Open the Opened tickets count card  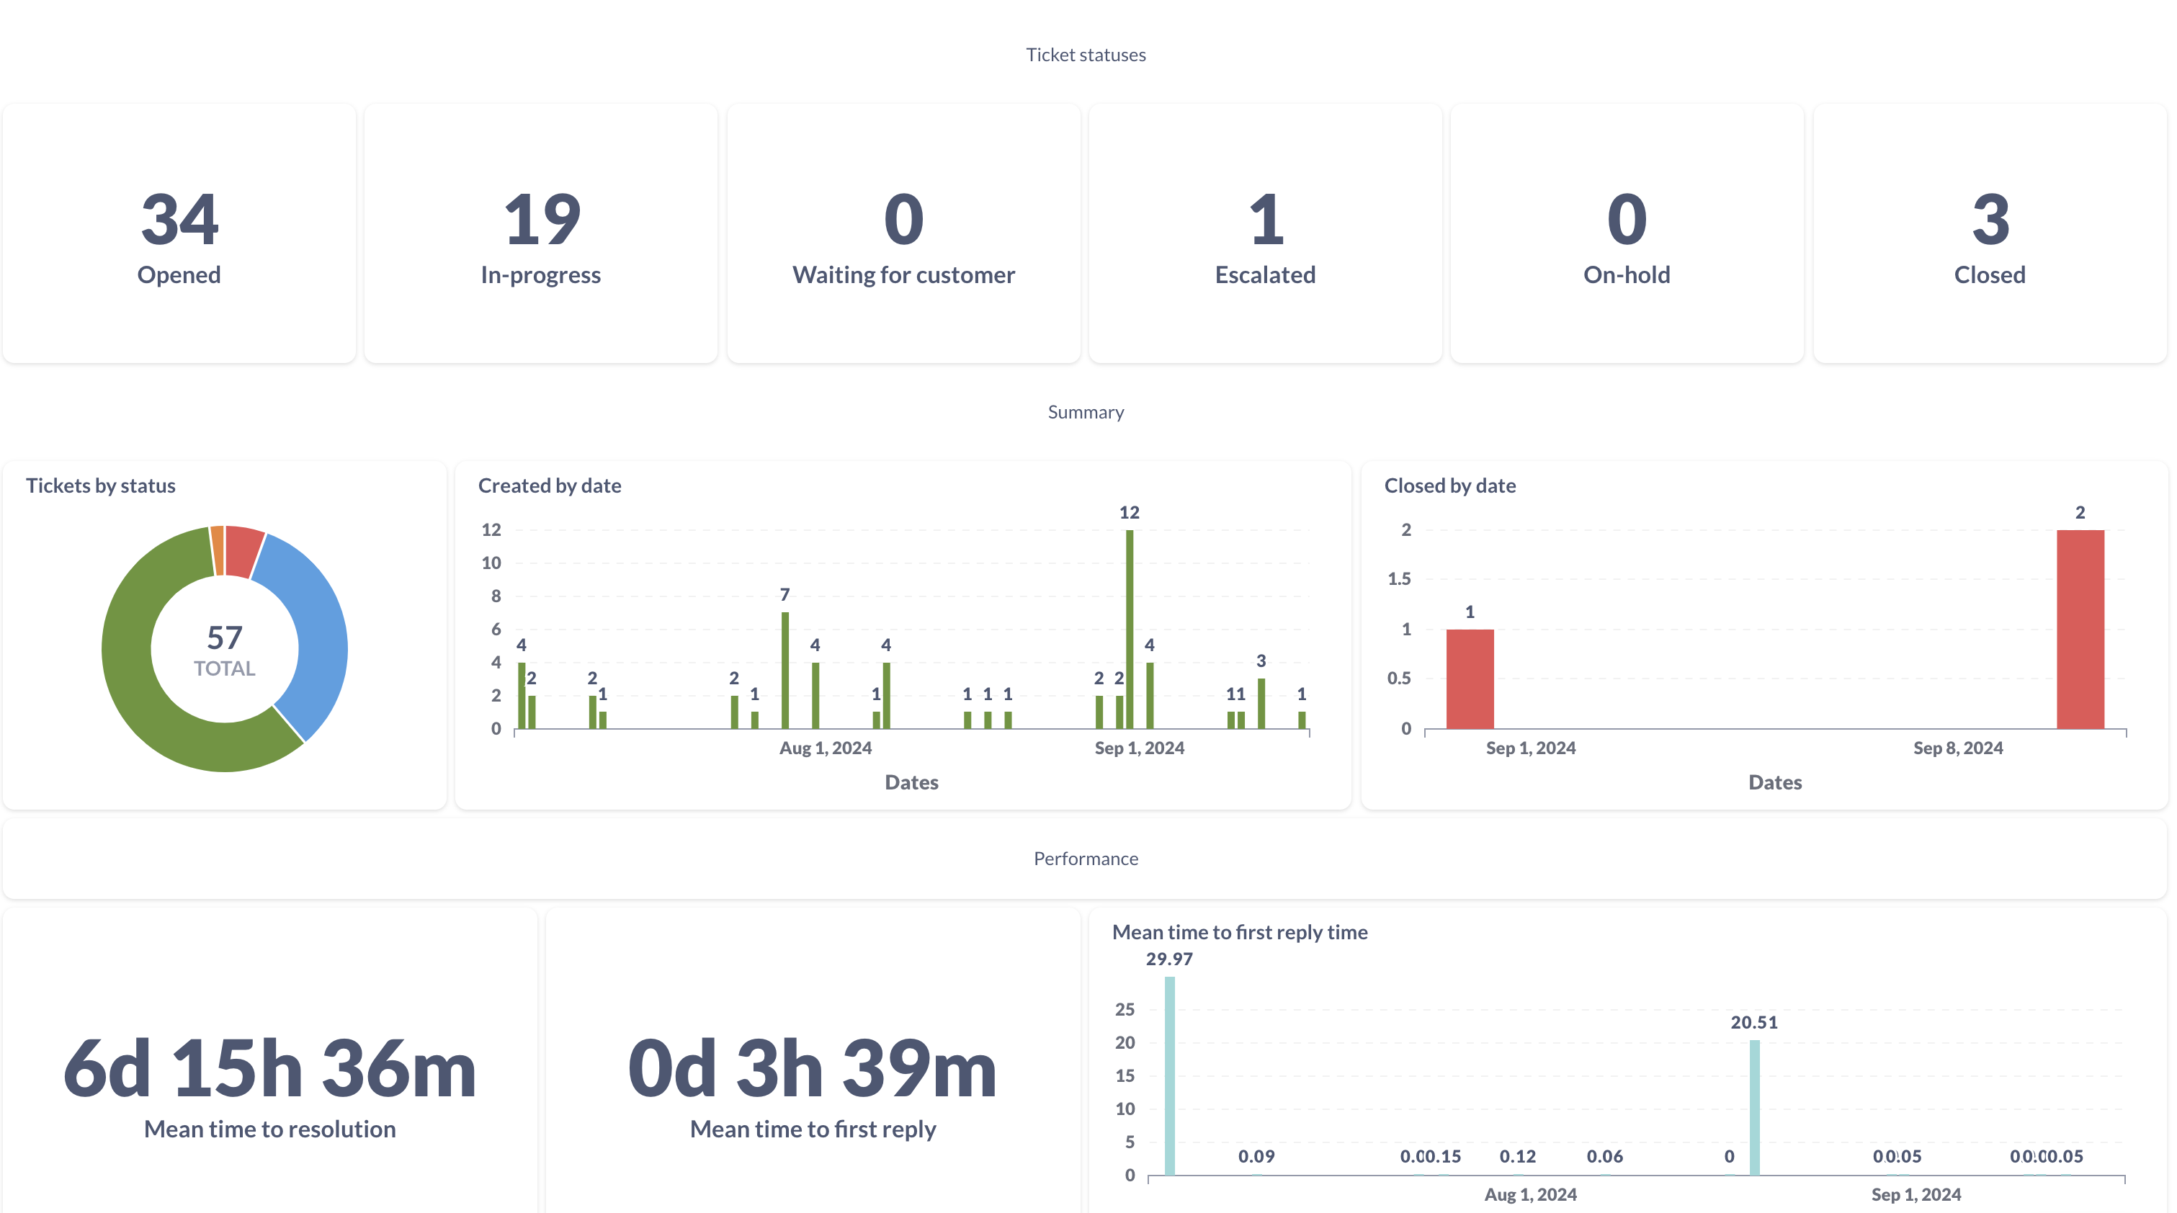click(179, 234)
